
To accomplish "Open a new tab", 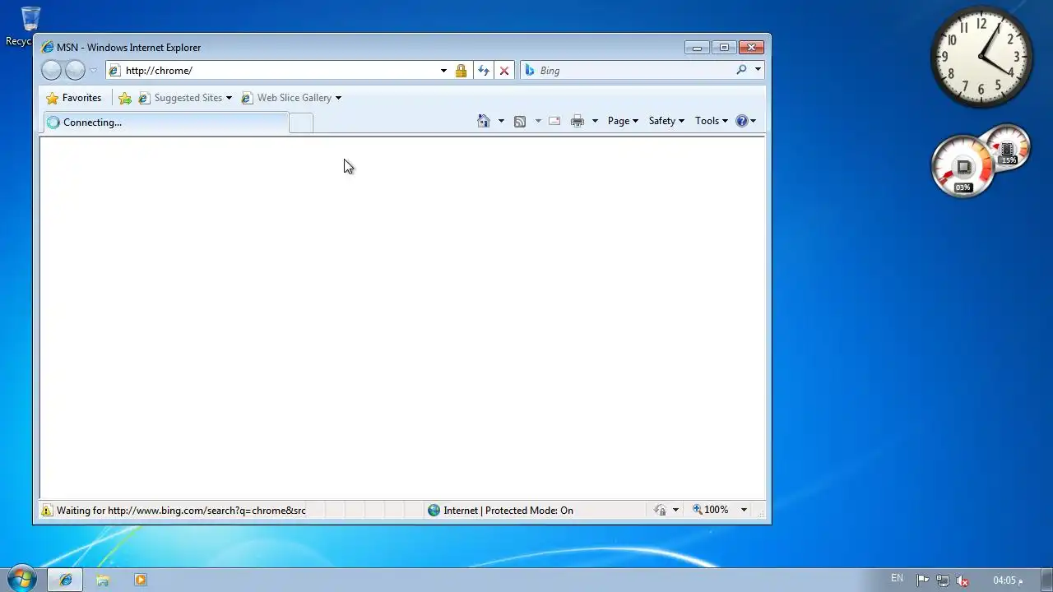I will click(301, 123).
